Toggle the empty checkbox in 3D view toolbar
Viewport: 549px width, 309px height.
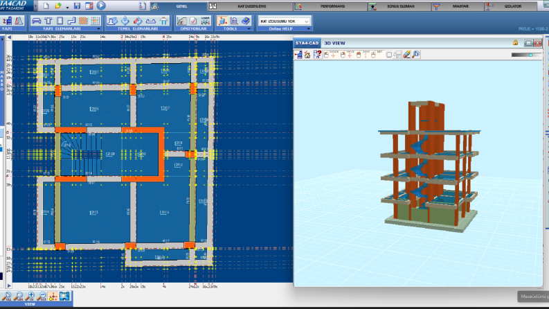tap(389, 55)
